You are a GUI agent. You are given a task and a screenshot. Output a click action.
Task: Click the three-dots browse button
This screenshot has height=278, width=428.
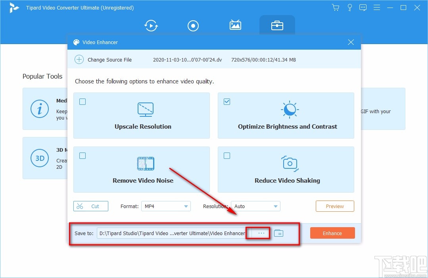[x=261, y=233]
